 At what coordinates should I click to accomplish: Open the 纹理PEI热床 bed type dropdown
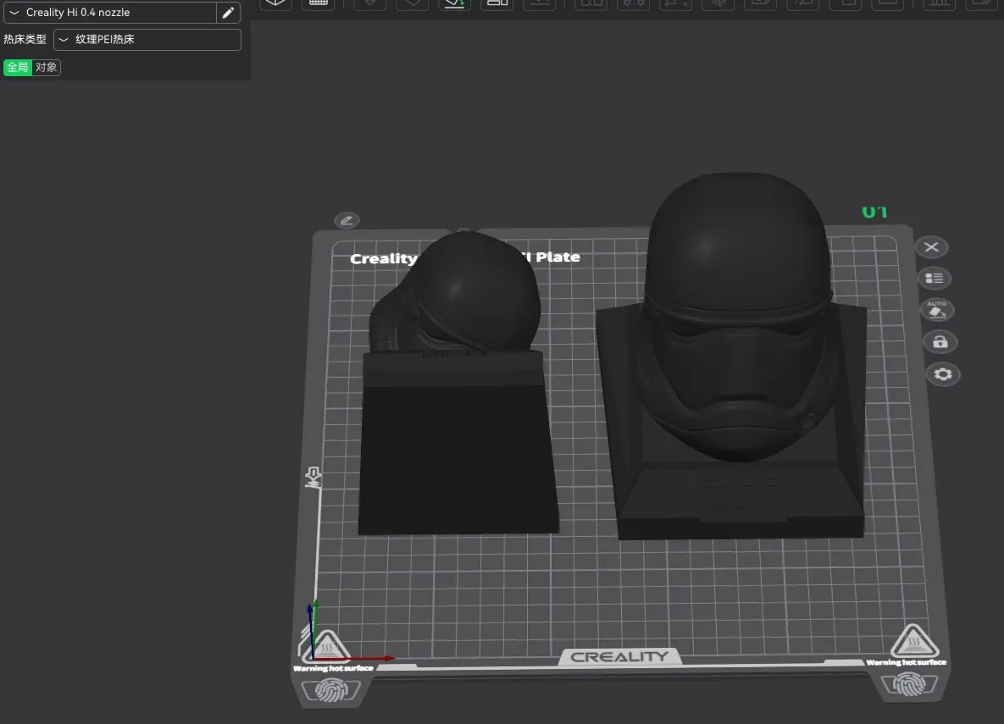pos(147,40)
